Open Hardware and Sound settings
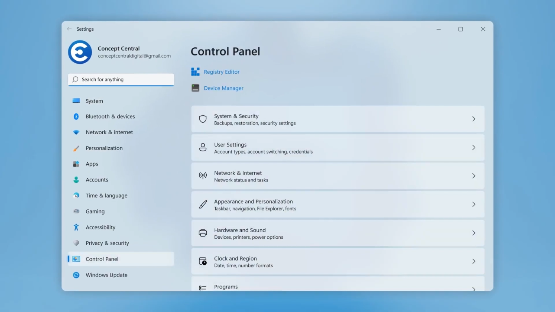This screenshot has width=555, height=312. click(x=337, y=233)
